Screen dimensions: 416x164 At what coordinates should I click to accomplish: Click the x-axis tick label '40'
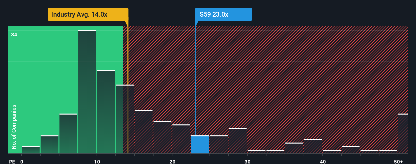pyautogui.click(x=323, y=162)
